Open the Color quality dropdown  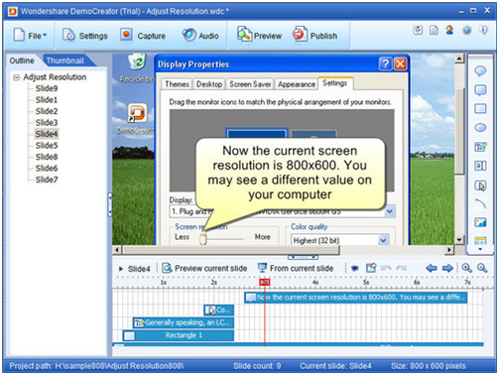(x=383, y=240)
